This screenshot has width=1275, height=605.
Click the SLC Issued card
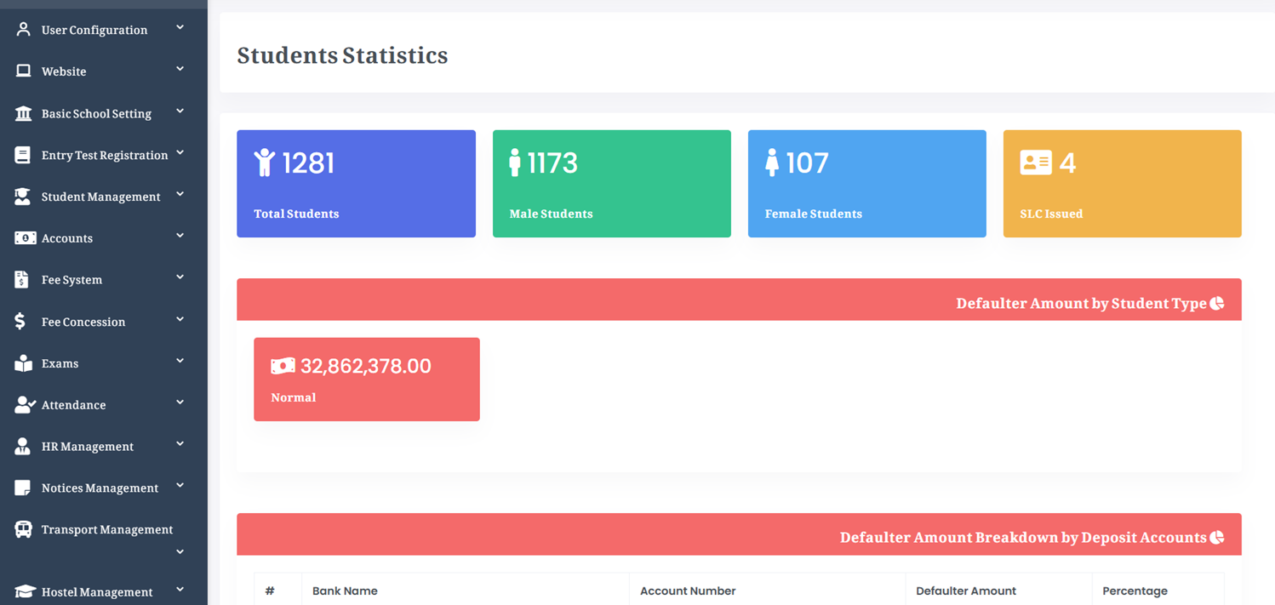(x=1122, y=184)
